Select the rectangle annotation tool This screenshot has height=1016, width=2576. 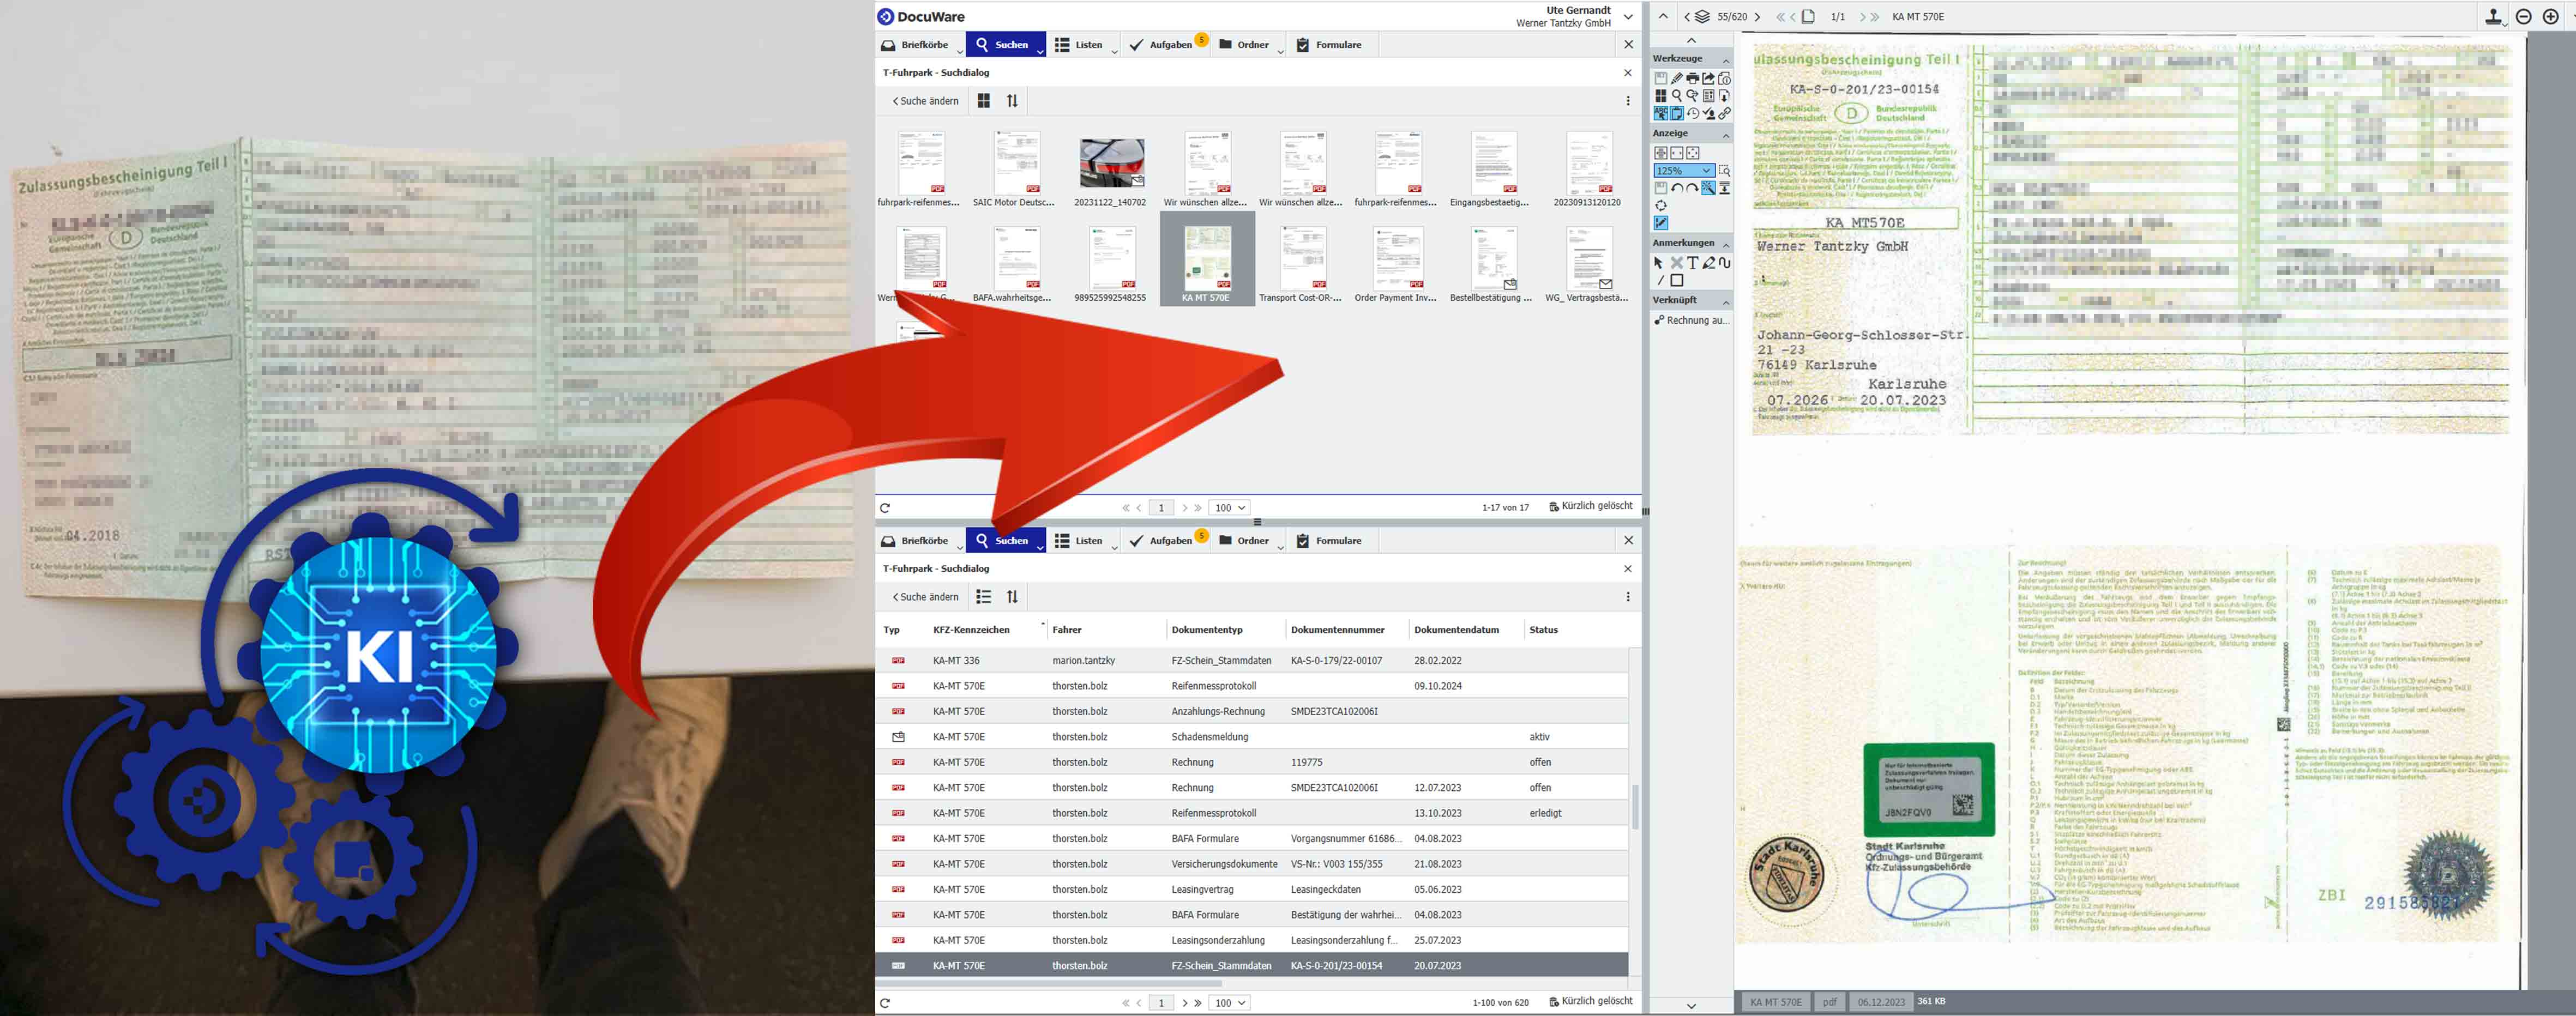1677,280
